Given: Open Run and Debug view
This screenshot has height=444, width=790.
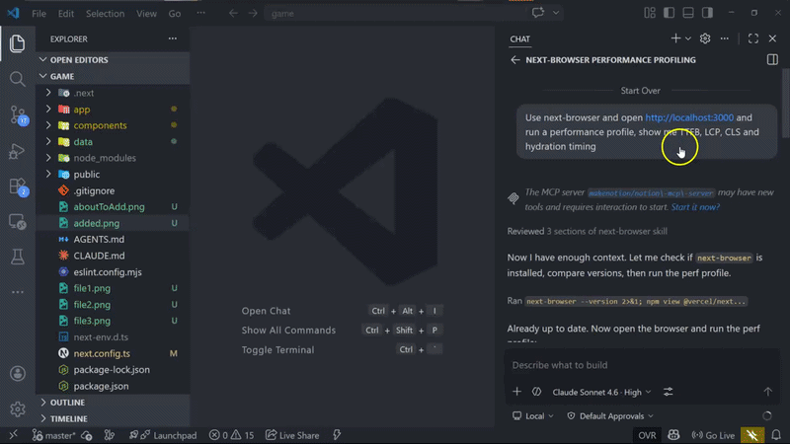Looking at the screenshot, I should point(17,151).
